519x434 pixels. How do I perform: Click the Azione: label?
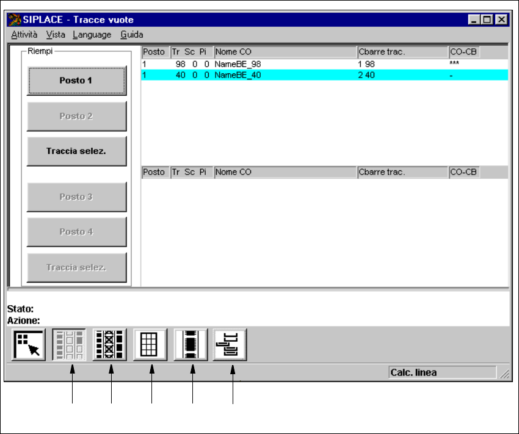23,320
